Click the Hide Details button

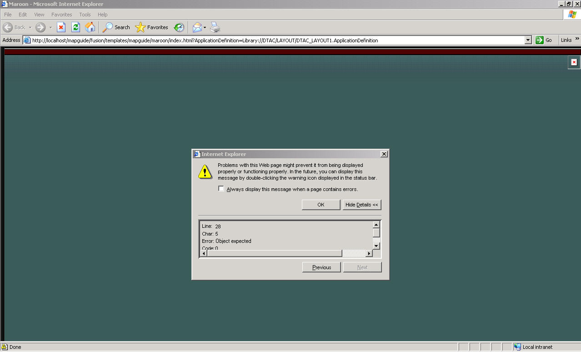(x=361, y=205)
